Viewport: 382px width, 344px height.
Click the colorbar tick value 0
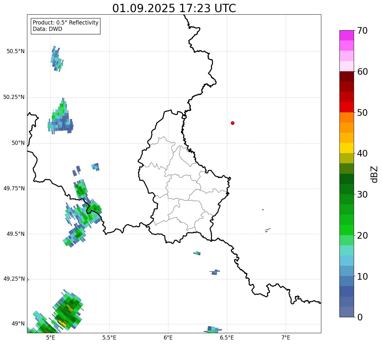[360, 317]
